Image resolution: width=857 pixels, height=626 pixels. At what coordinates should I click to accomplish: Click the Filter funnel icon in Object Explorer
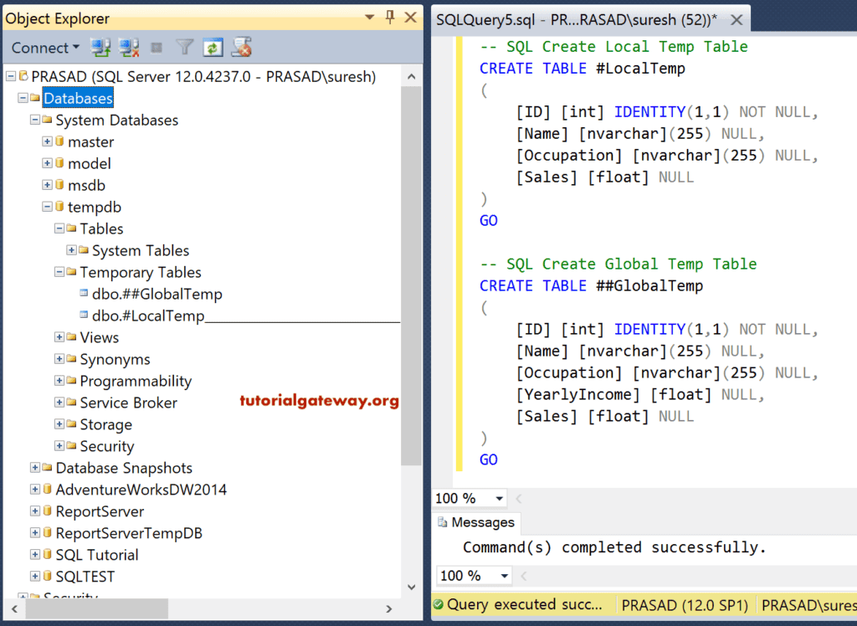[185, 48]
